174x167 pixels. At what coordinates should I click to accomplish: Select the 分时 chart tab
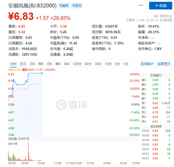[13, 64]
